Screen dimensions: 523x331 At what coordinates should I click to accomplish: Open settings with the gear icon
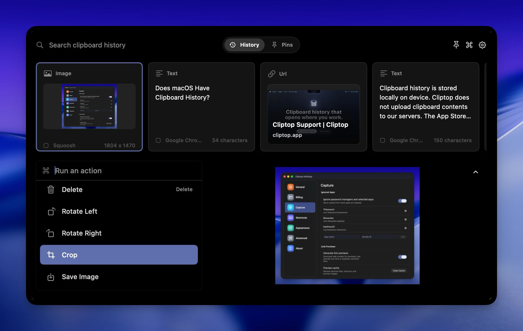tap(482, 45)
